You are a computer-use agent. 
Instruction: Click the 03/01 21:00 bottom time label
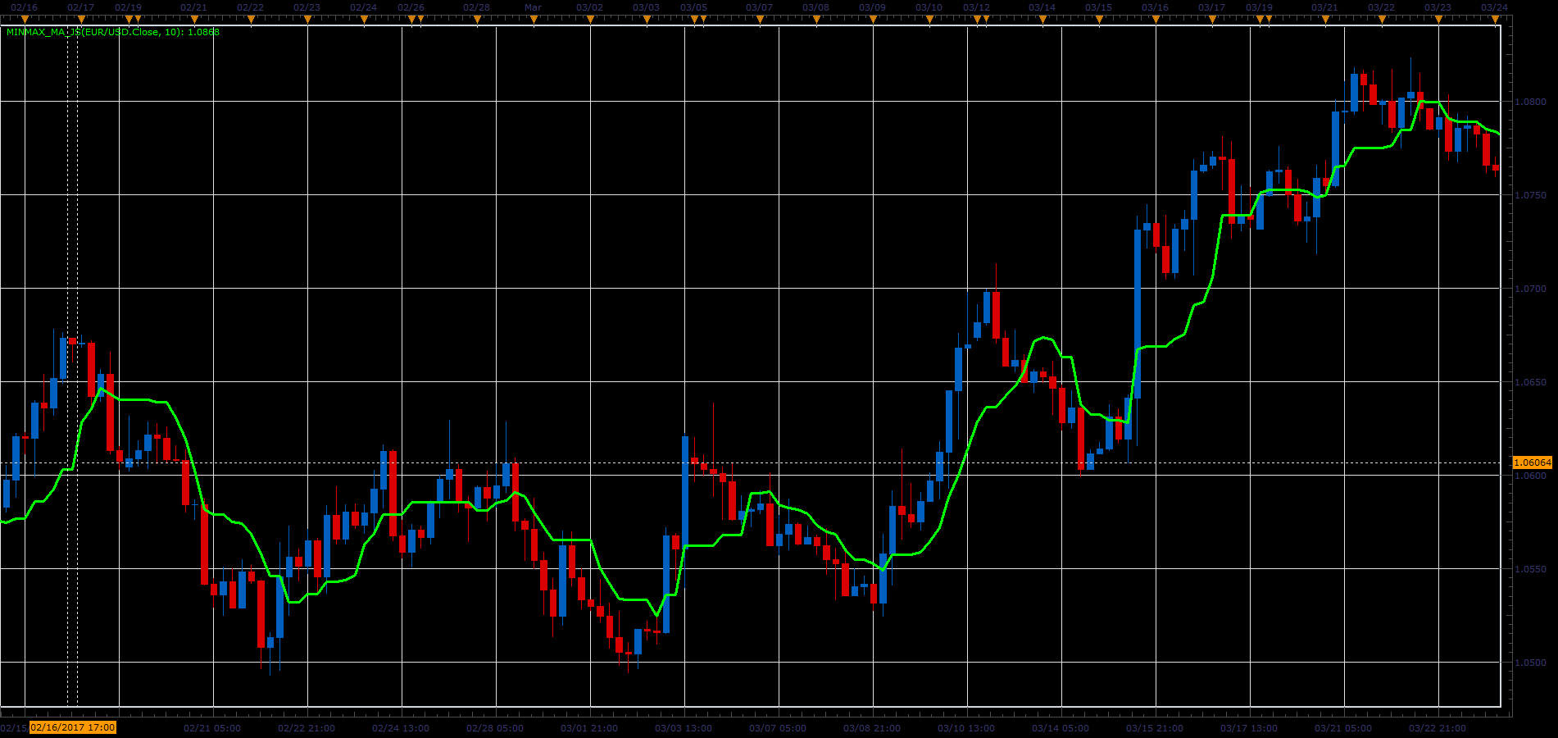pyautogui.click(x=589, y=728)
